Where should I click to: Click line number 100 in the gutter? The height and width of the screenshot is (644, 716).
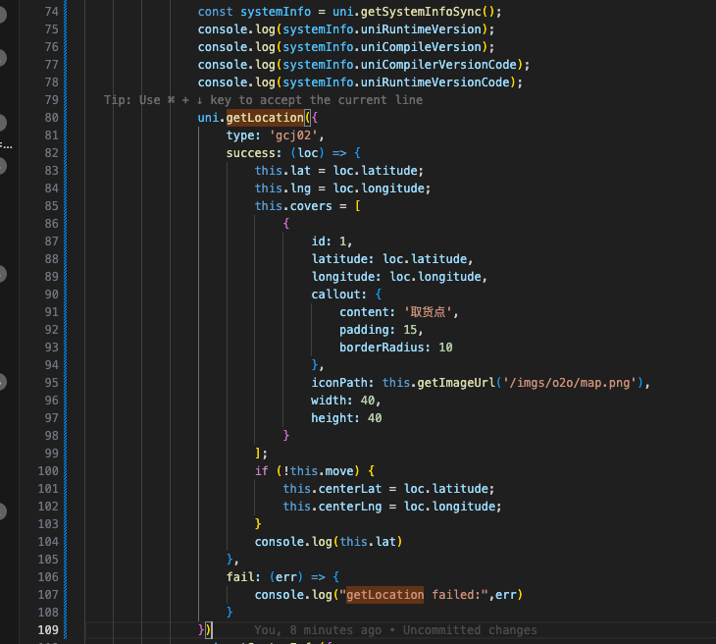(48, 471)
